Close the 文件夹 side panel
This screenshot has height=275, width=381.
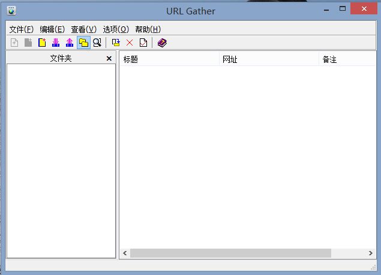109,59
